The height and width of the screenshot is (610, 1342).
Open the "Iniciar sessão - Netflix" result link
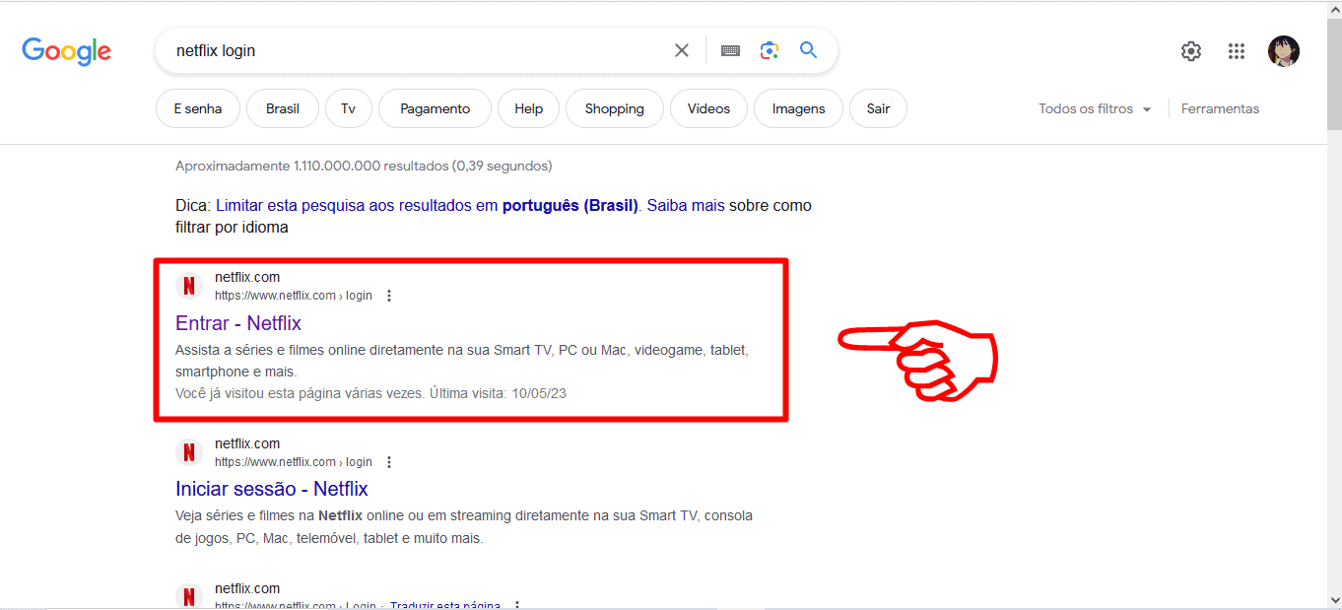pyautogui.click(x=272, y=489)
